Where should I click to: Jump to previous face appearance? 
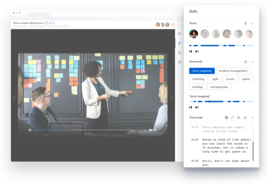coord(191,51)
